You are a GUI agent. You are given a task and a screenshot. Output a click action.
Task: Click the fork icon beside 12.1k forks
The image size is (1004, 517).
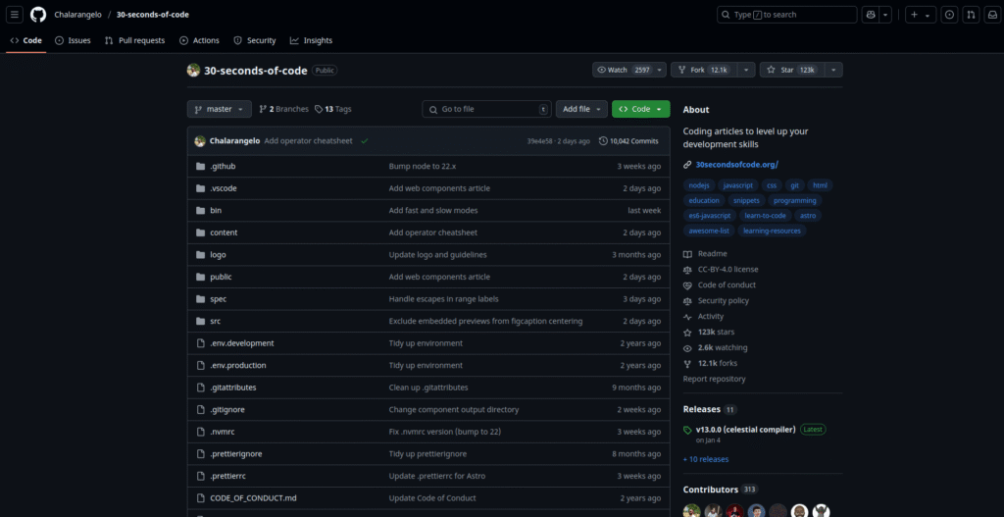pos(687,363)
